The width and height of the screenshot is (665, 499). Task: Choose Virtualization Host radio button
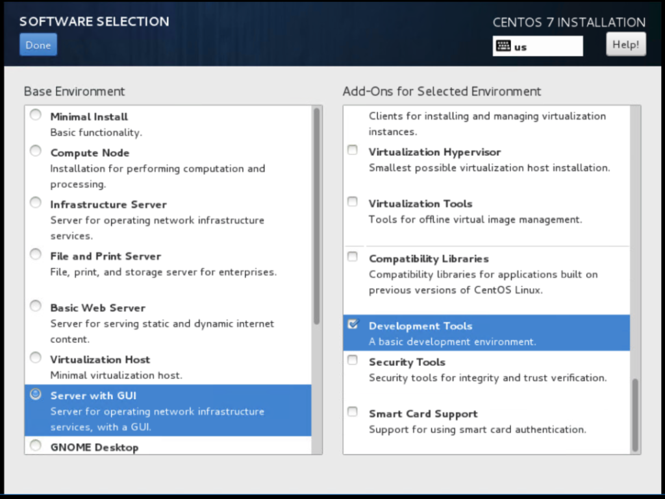click(x=36, y=358)
